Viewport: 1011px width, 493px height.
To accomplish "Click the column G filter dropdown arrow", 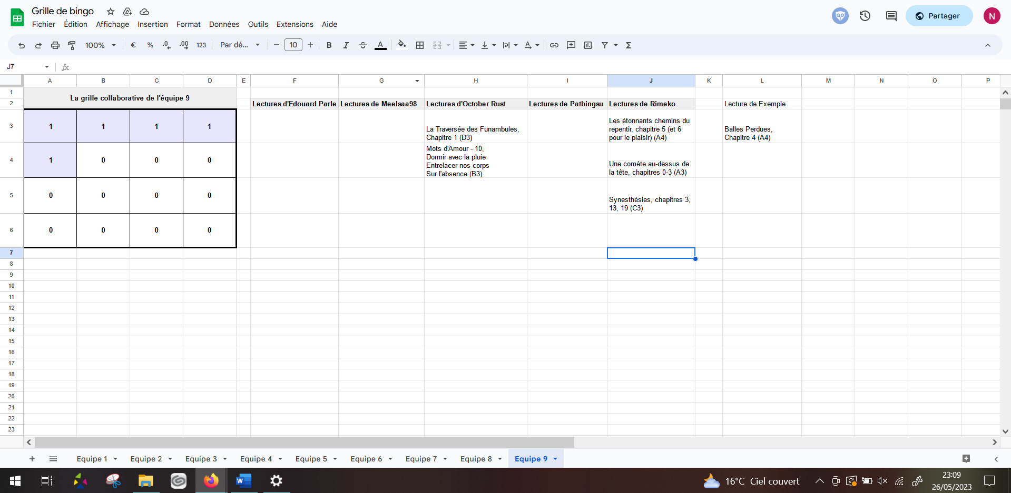I will click(417, 81).
